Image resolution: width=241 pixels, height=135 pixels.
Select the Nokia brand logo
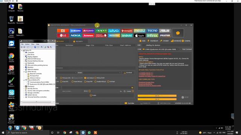click(x=76, y=36)
